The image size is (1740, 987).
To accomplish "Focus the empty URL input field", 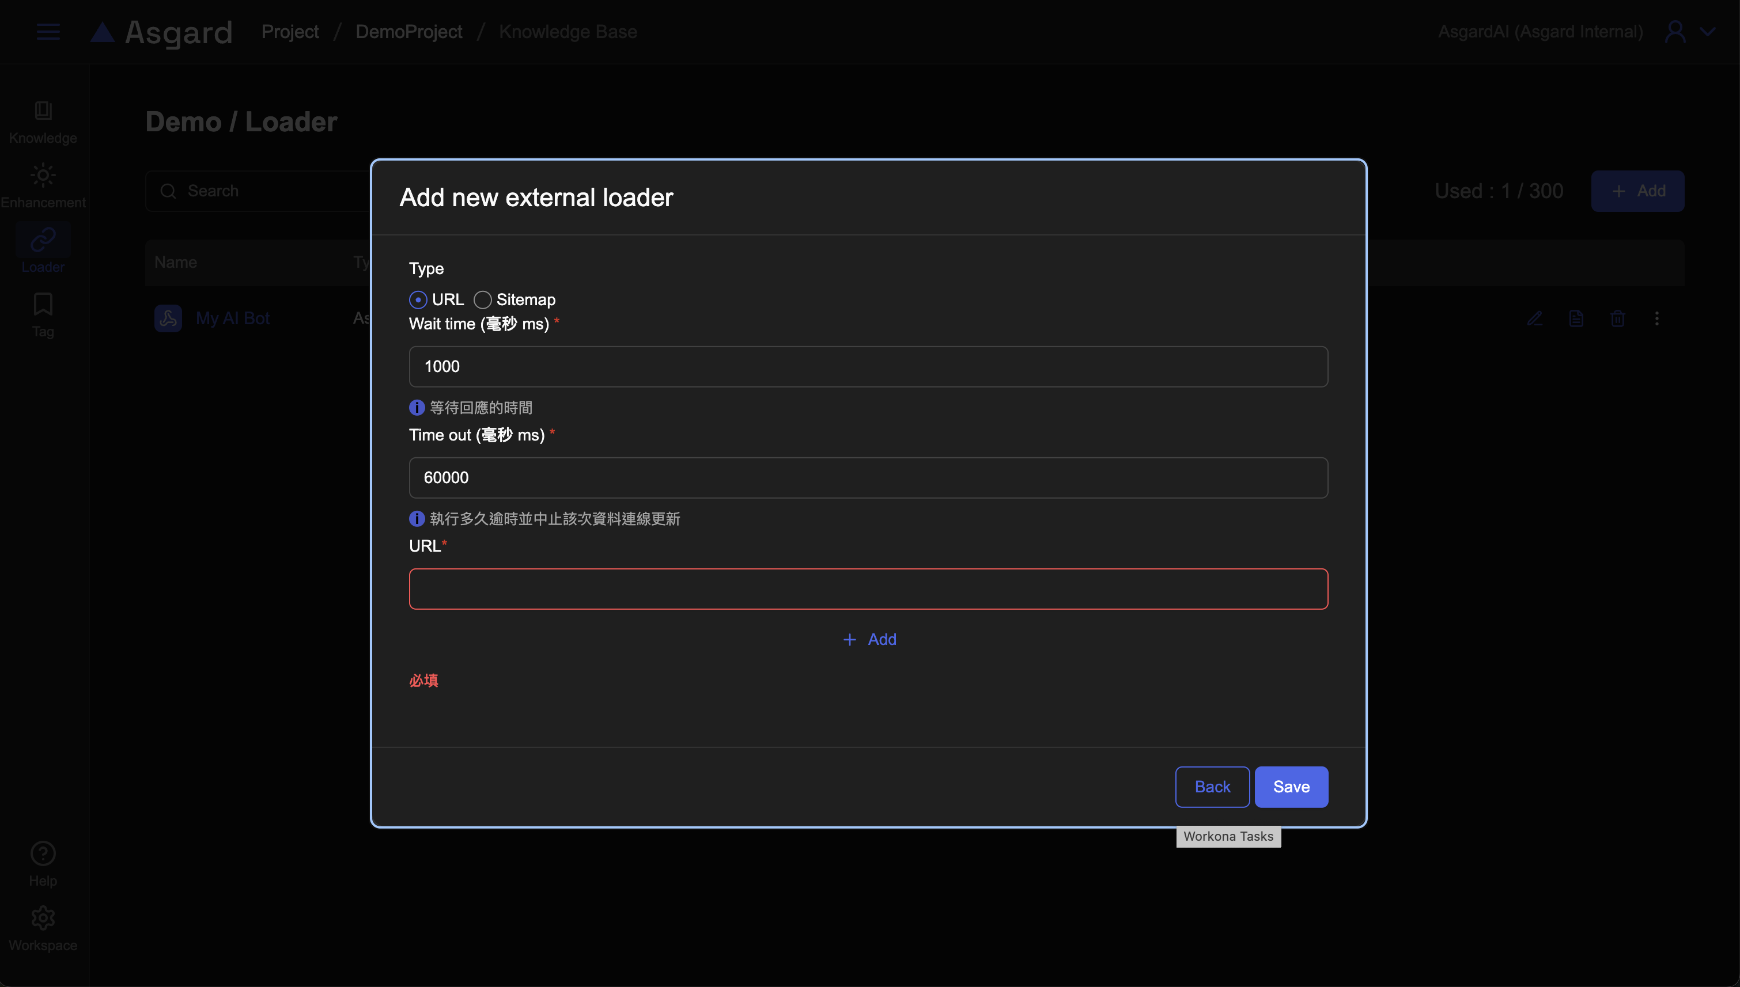I will pos(868,589).
